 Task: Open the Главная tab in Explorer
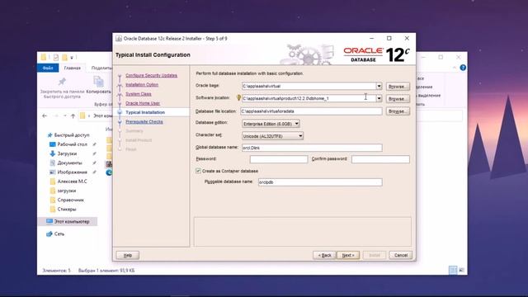pos(73,68)
